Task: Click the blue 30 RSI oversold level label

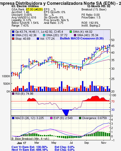Action: [x=113, y=110]
